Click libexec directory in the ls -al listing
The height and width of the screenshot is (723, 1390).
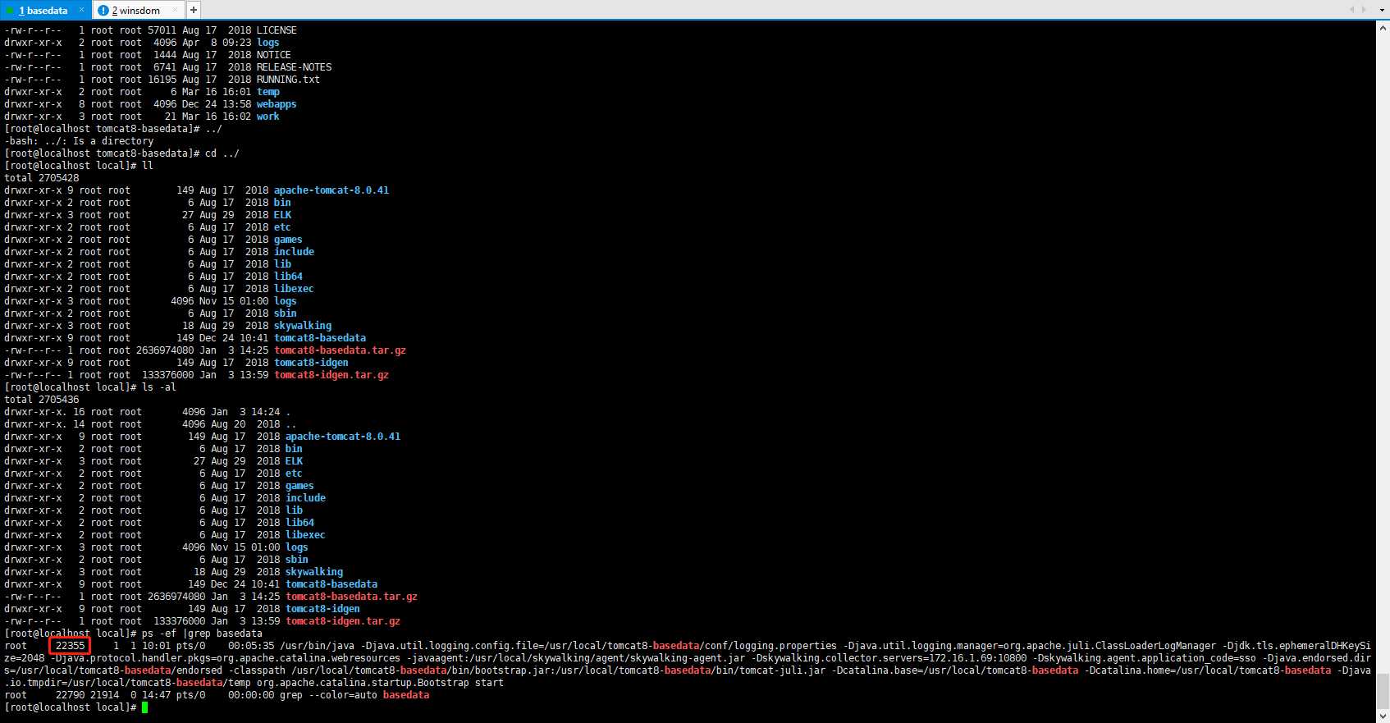[305, 535]
